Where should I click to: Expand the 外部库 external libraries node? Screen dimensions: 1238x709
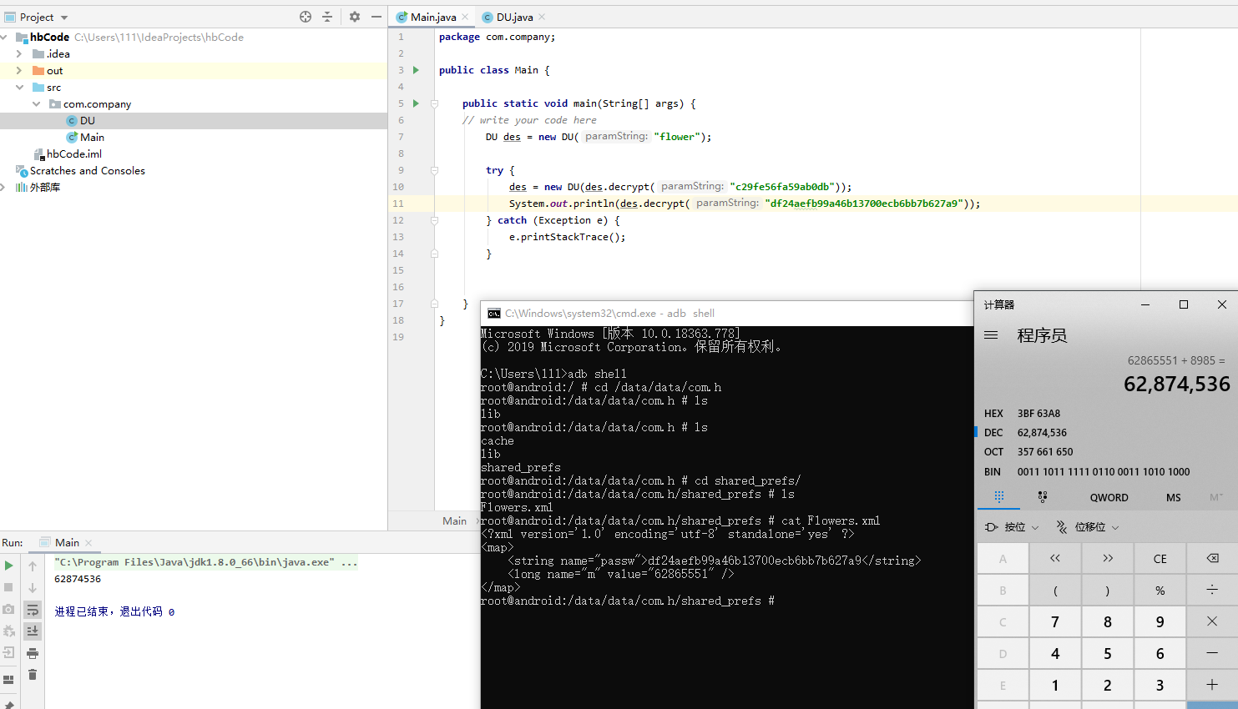tap(3, 188)
